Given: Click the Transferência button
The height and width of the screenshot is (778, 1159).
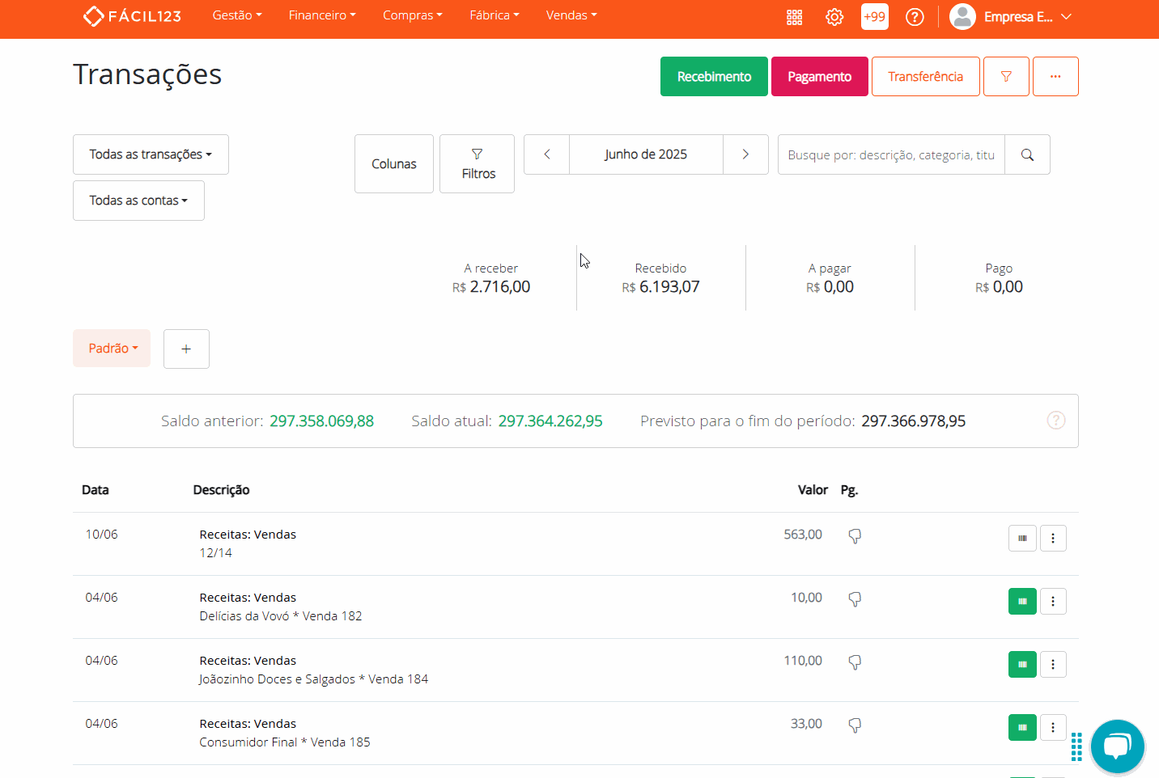Looking at the screenshot, I should (926, 76).
